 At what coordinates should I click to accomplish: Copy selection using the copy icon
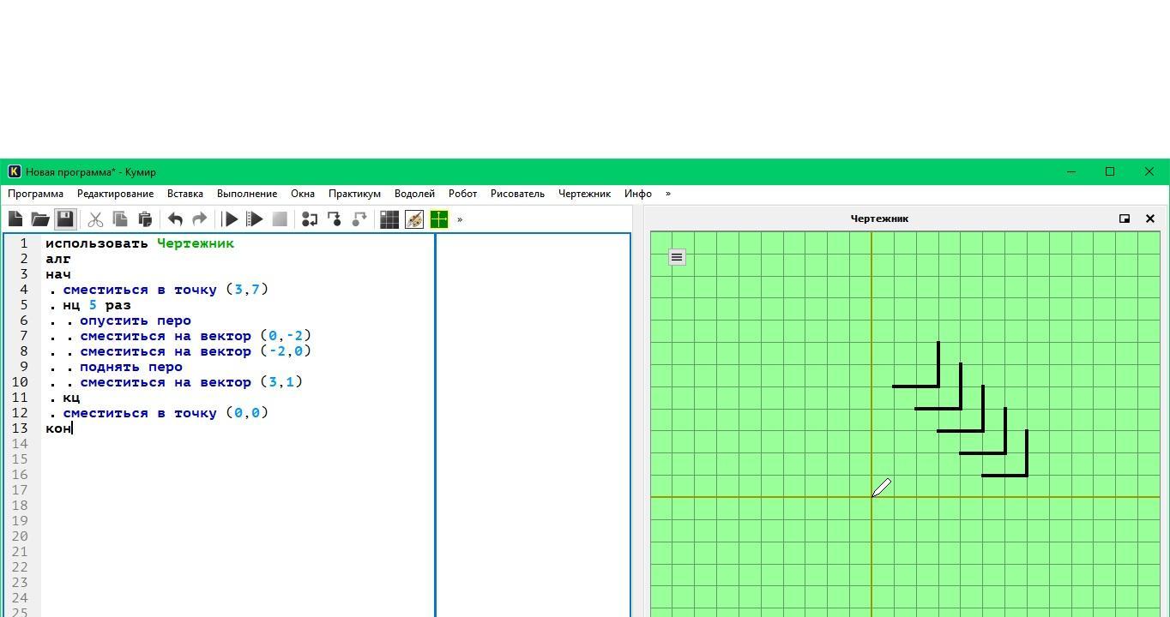[x=120, y=219]
